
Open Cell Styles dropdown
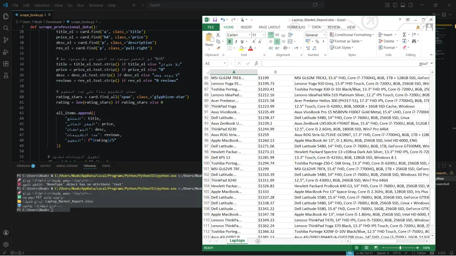coord(341,48)
